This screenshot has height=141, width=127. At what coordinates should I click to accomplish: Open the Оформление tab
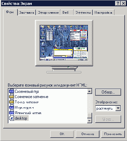[x=48, y=13]
